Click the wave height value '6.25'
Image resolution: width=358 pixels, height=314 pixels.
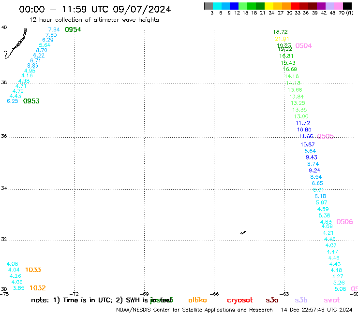click(13, 101)
